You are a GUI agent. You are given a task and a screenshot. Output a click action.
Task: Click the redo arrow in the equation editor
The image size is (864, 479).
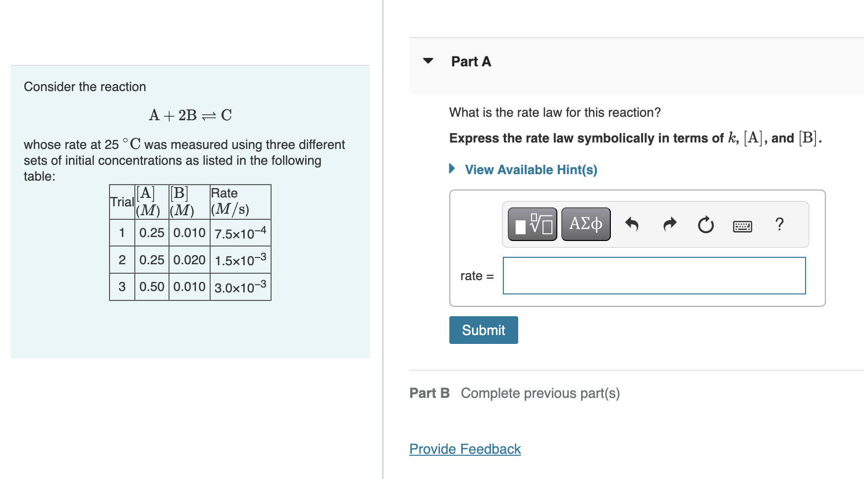click(x=669, y=224)
